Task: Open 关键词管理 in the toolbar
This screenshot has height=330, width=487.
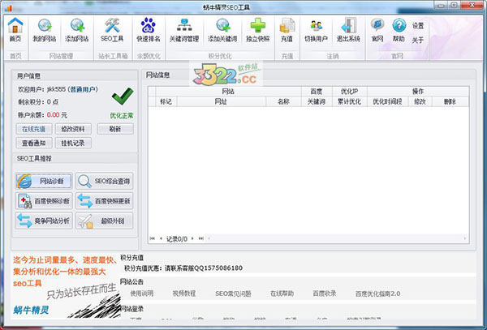Action: [x=184, y=30]
